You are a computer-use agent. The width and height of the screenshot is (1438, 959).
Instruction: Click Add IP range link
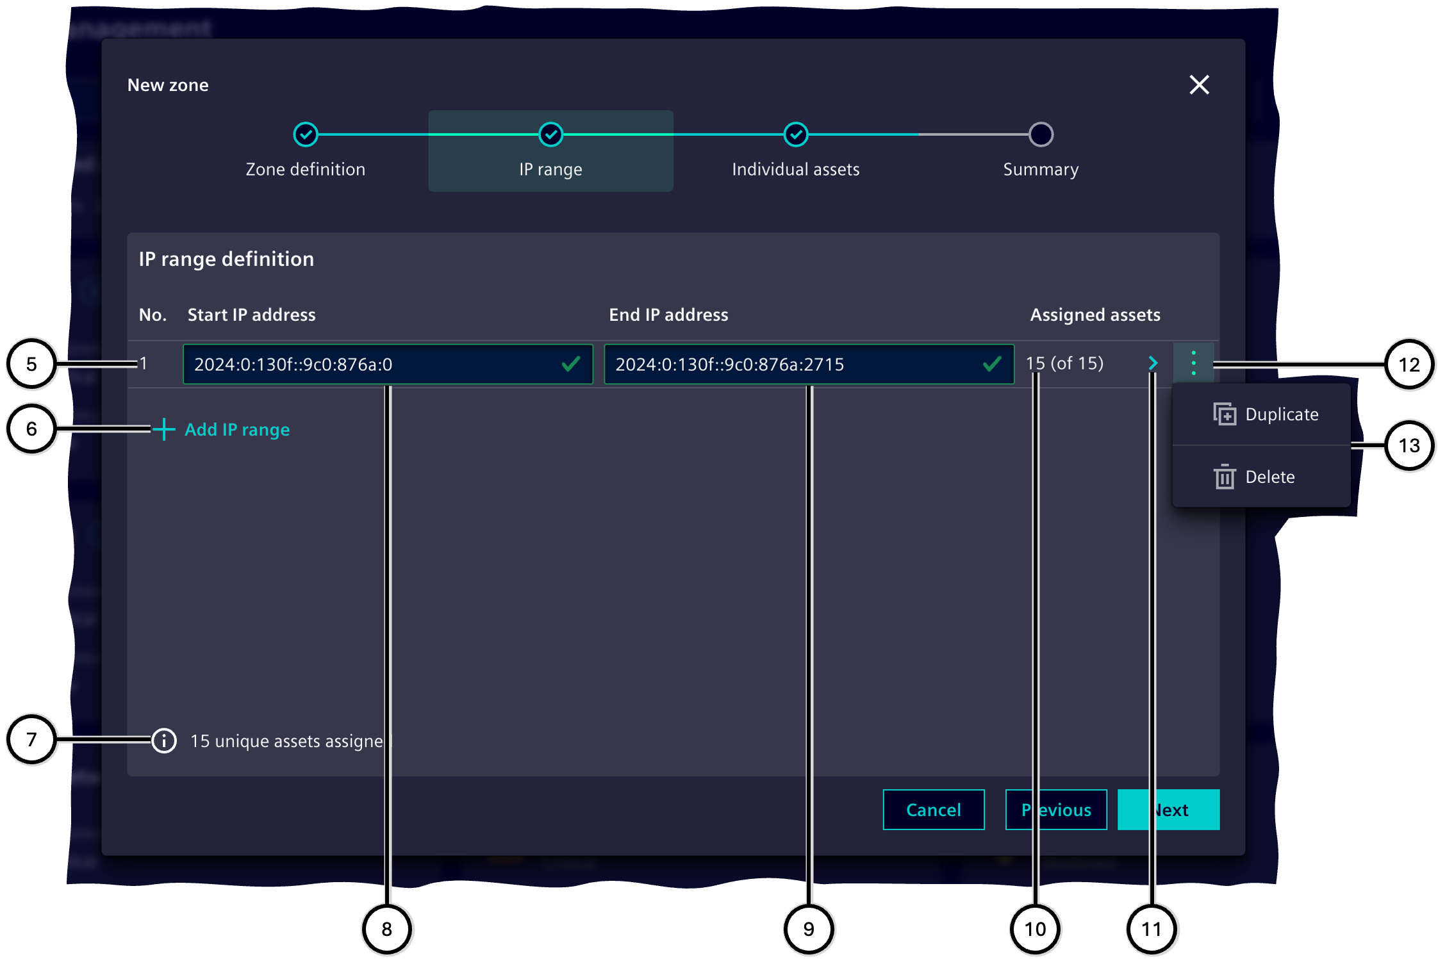(x=237, y=429)
